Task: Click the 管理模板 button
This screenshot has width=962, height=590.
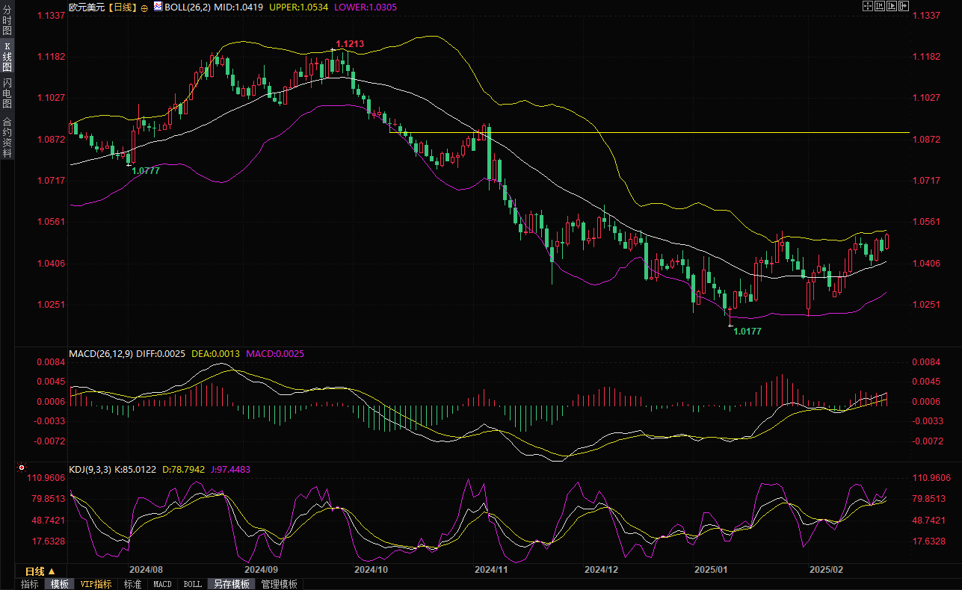Action: pyautogui.click(x=279, y=584)
